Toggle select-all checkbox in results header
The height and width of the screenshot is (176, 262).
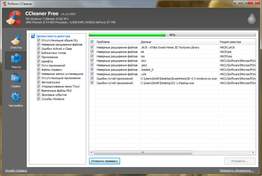[x=92, y=42]
